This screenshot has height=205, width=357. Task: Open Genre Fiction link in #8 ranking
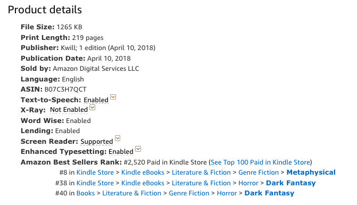pyautogui.click(x=259, y=173)
